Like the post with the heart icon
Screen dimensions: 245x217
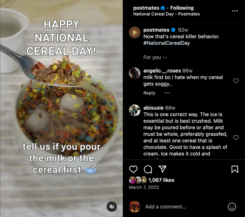click(x=133, y=169)
